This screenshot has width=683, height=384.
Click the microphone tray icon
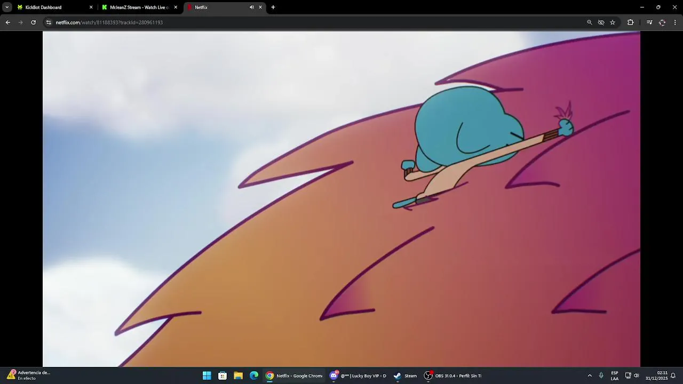601,375
